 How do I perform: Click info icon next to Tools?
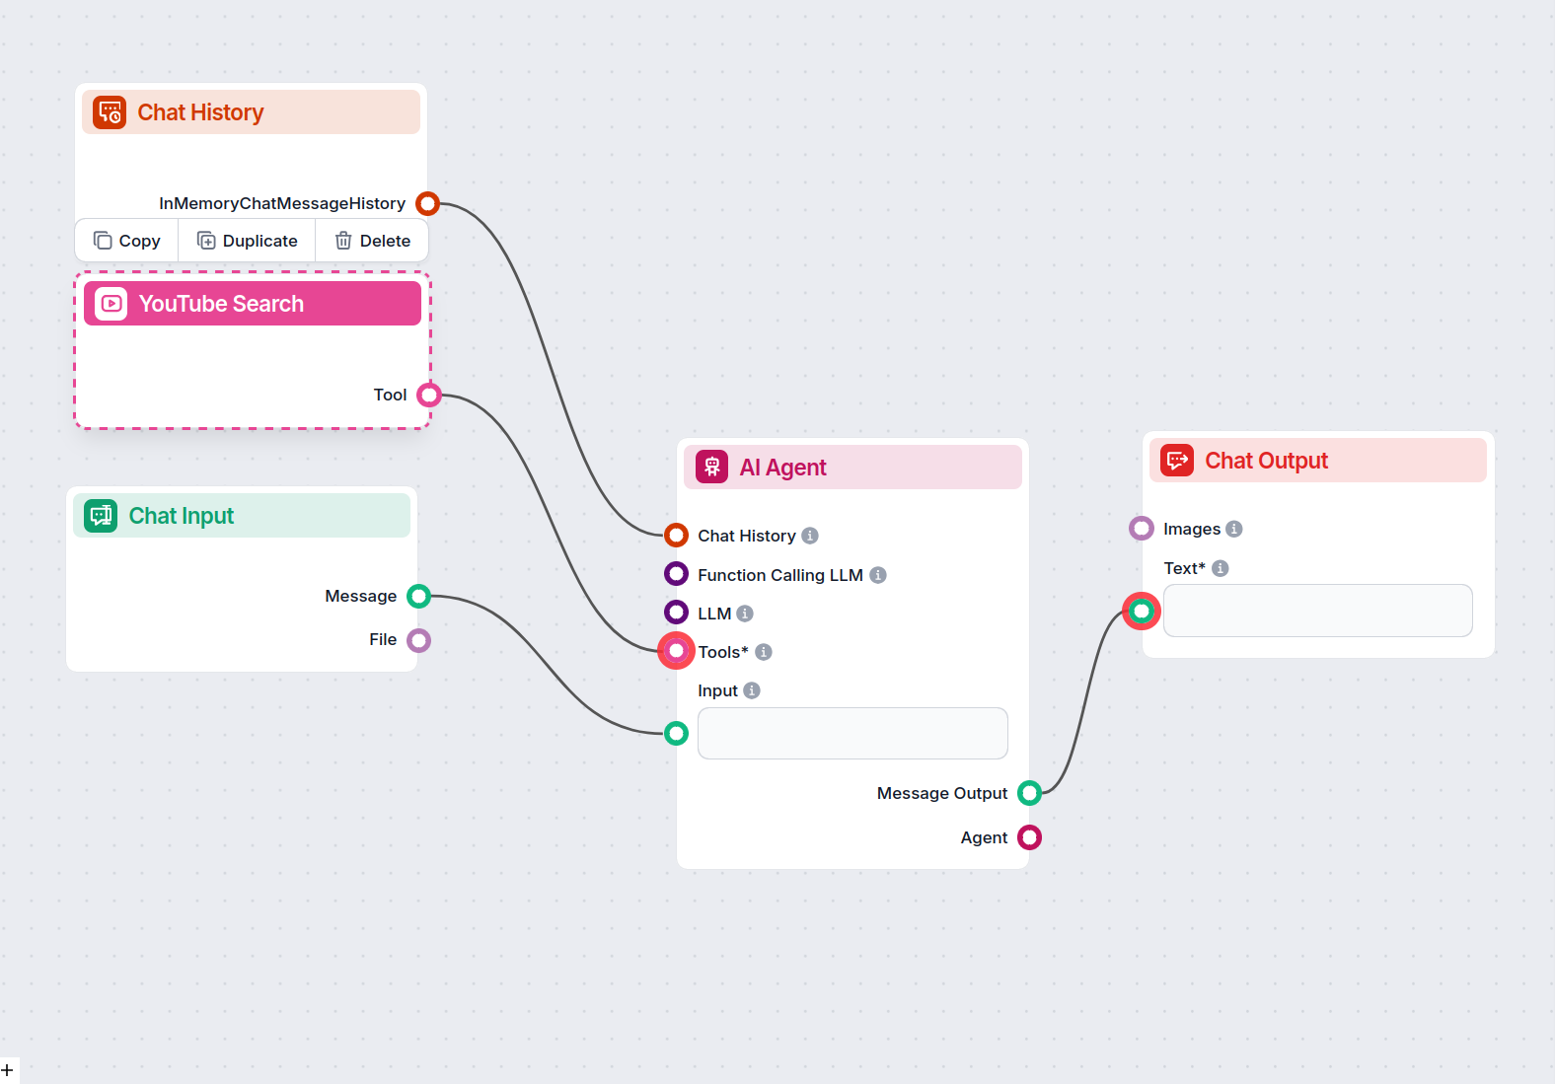coord(764,652)
